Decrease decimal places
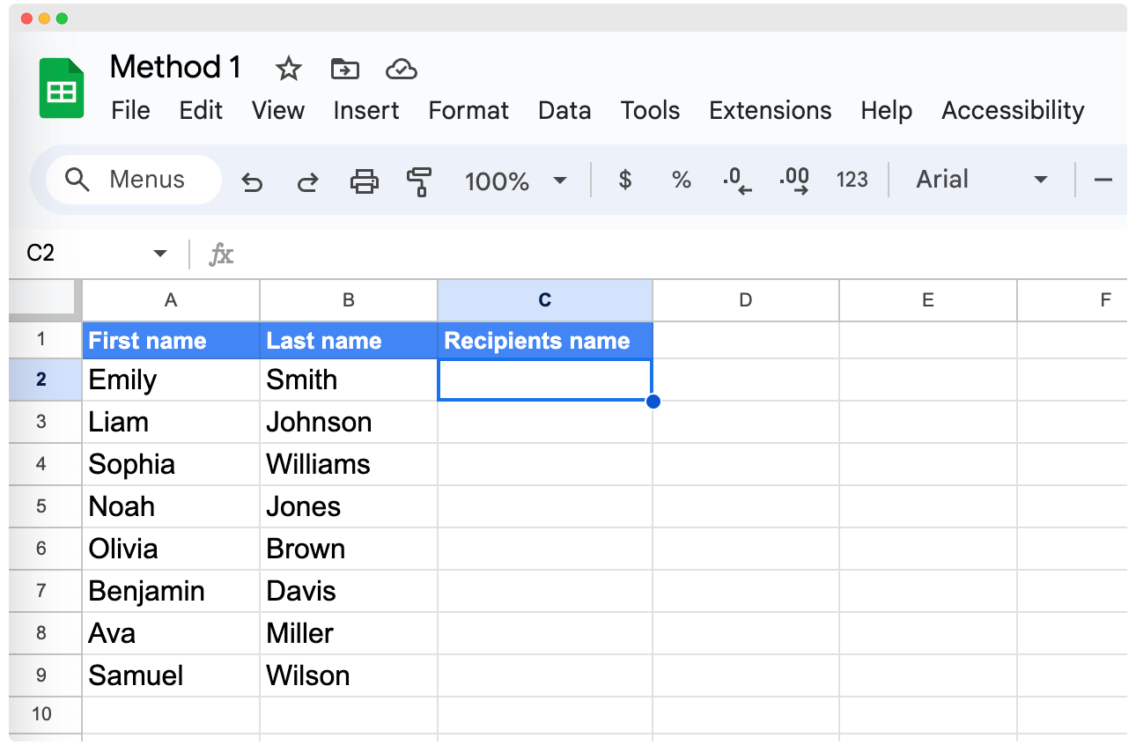Viewport: 1136px width, 745px height. click(x=737, y=181)
